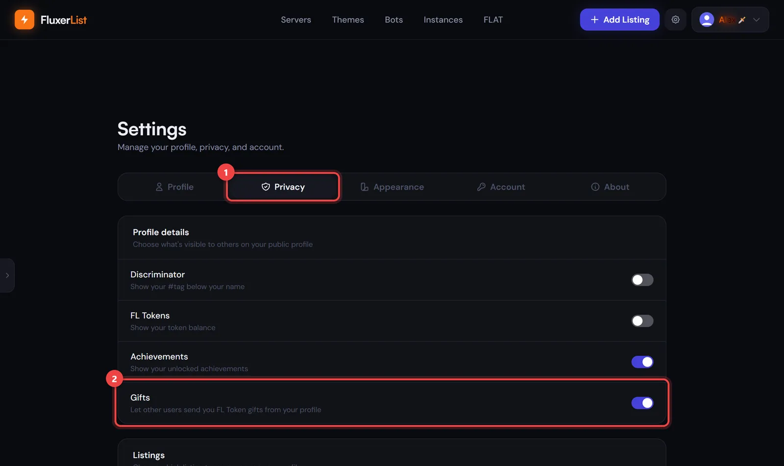Screen dimensions: 784x466
Task: Turn off the Gifts toggle
Action: click(642, 403)
